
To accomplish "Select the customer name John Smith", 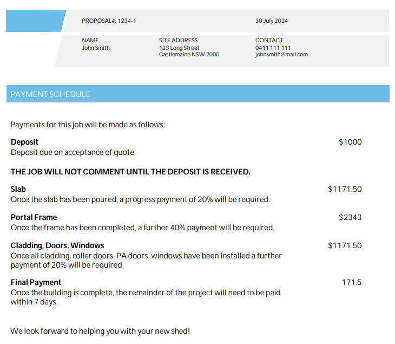I will (x=96, y=48).
